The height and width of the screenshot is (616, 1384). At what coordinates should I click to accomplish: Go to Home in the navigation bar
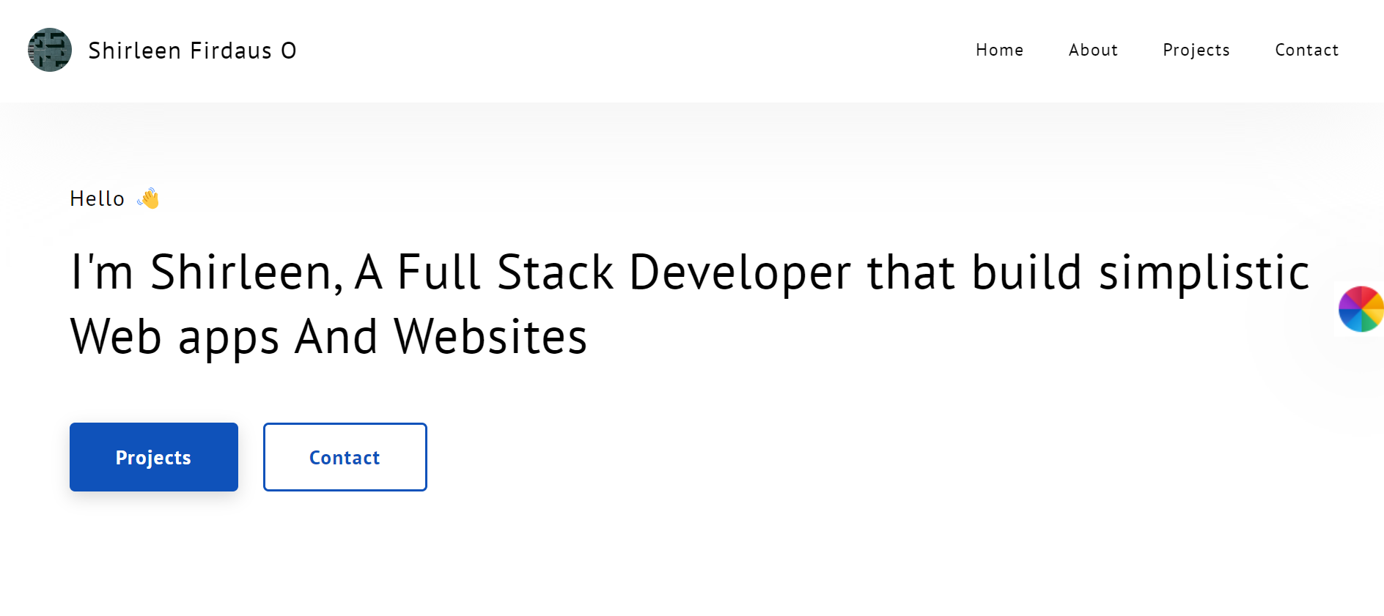pyautogui.click(x=999, y=50)
